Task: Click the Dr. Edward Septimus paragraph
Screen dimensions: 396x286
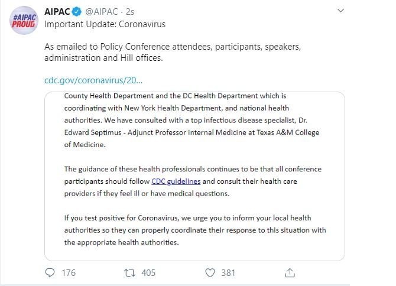Action: (192, 133)
